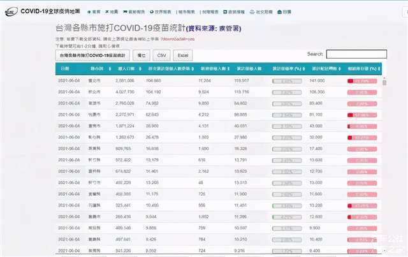The width and height of the screenshot is (408, 257).
Task: Click the vaccination rate bar in the 141,000 row
Action: point(287,81)
